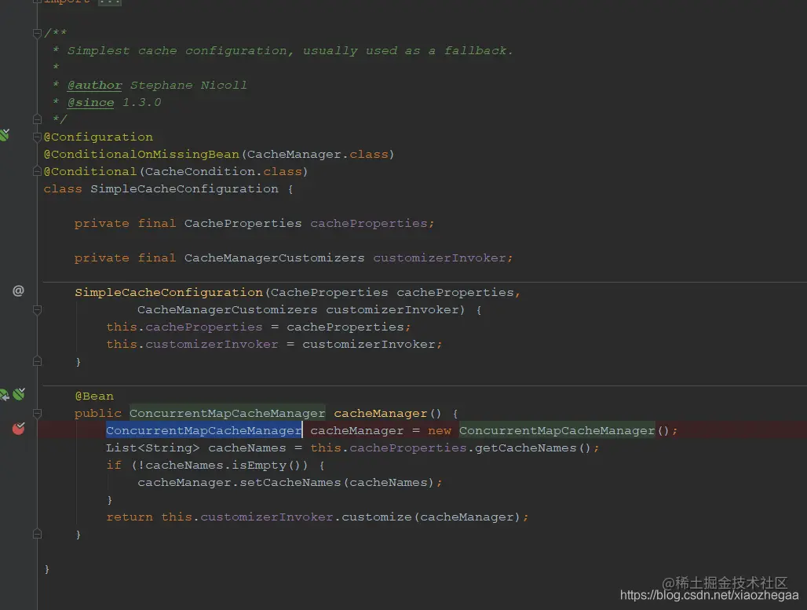Click the class keyword before SimpleCacheConfiguration
Screen dimensions: 807x610
pos(63,189)
